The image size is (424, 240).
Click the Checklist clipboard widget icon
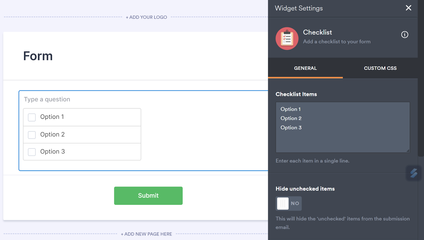tap(287, 39)
